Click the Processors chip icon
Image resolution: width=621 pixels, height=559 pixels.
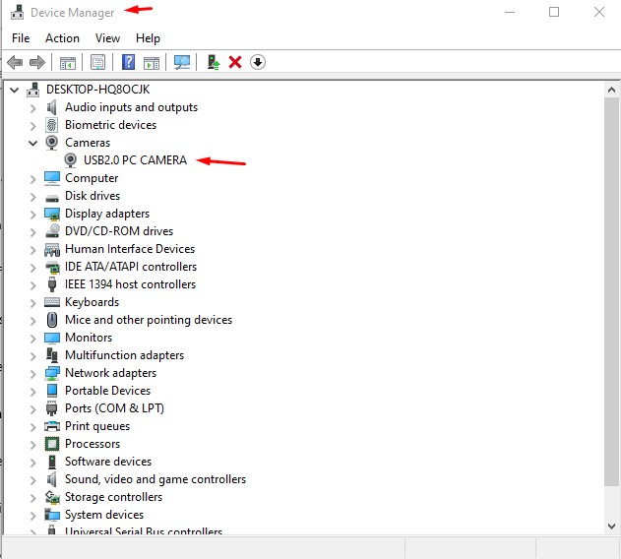(x=52, y=444)
